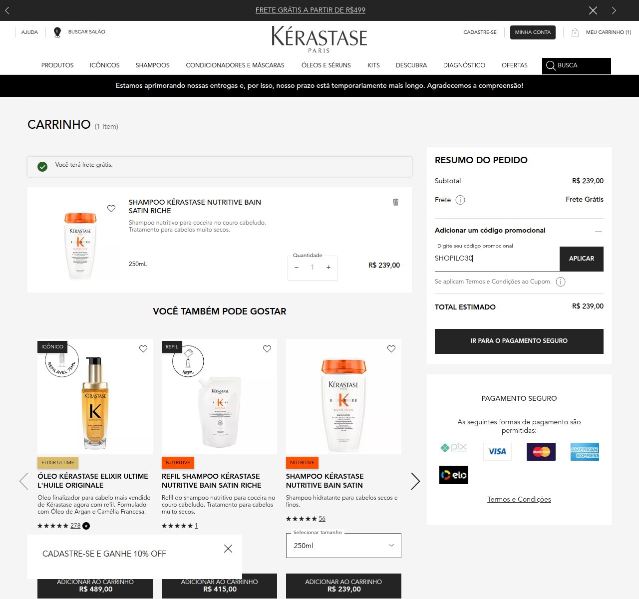Remove cart item with trash icon

click(x=396, y=202)
